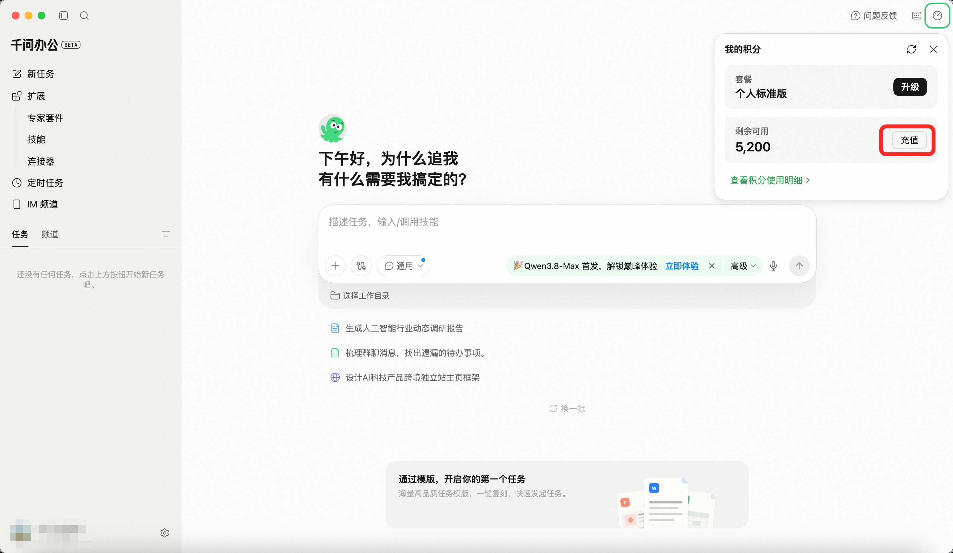Click the 选择工作目录 label
Image resolution: width=953 pixels, height=553 pixels.
tap(366, 295)
